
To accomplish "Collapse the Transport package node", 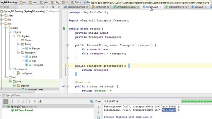I will click(18, 53).
